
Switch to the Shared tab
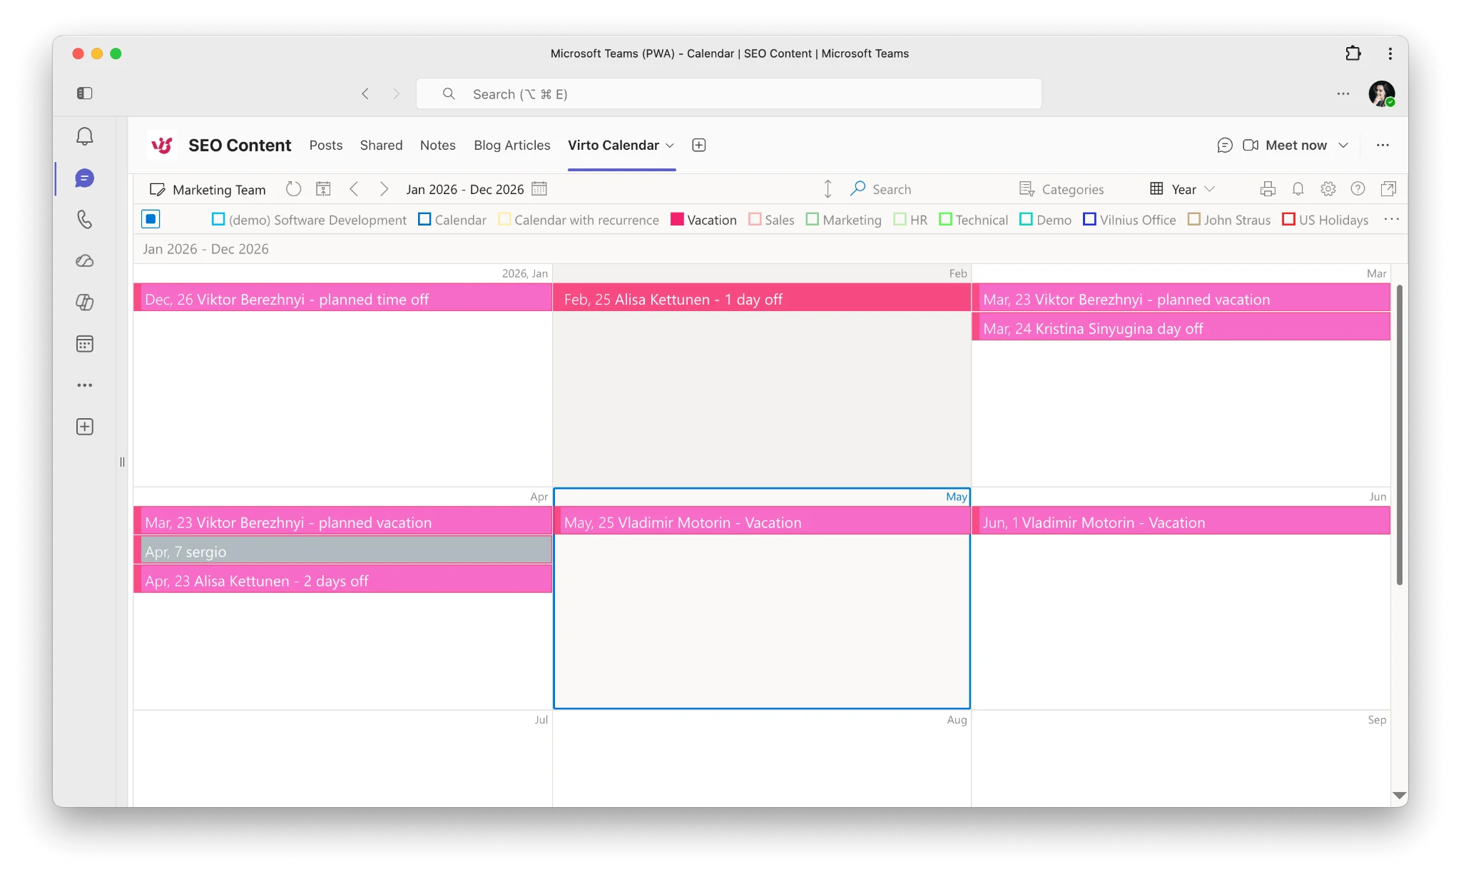(x=381, y=146)
